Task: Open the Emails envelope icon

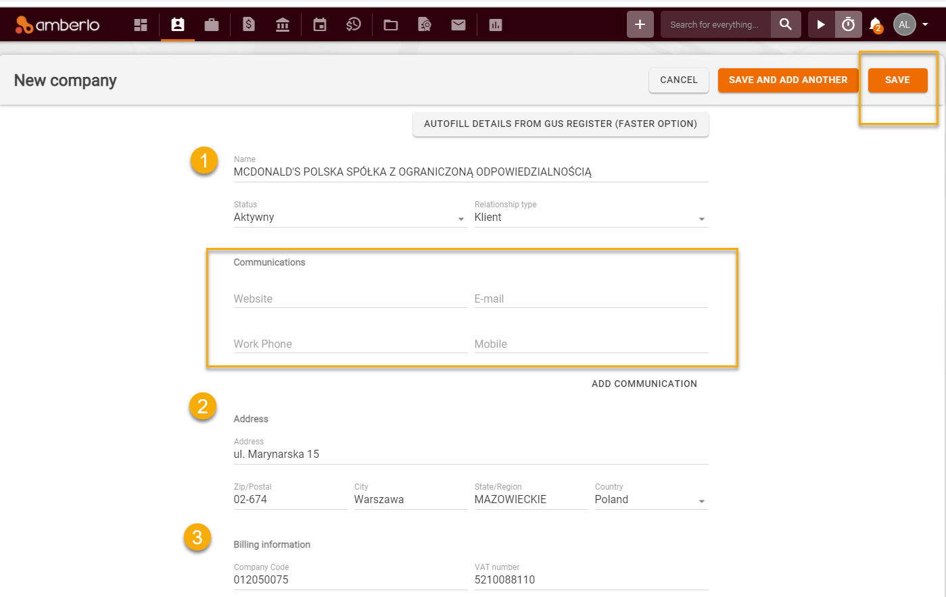Action: coord(458,25)
